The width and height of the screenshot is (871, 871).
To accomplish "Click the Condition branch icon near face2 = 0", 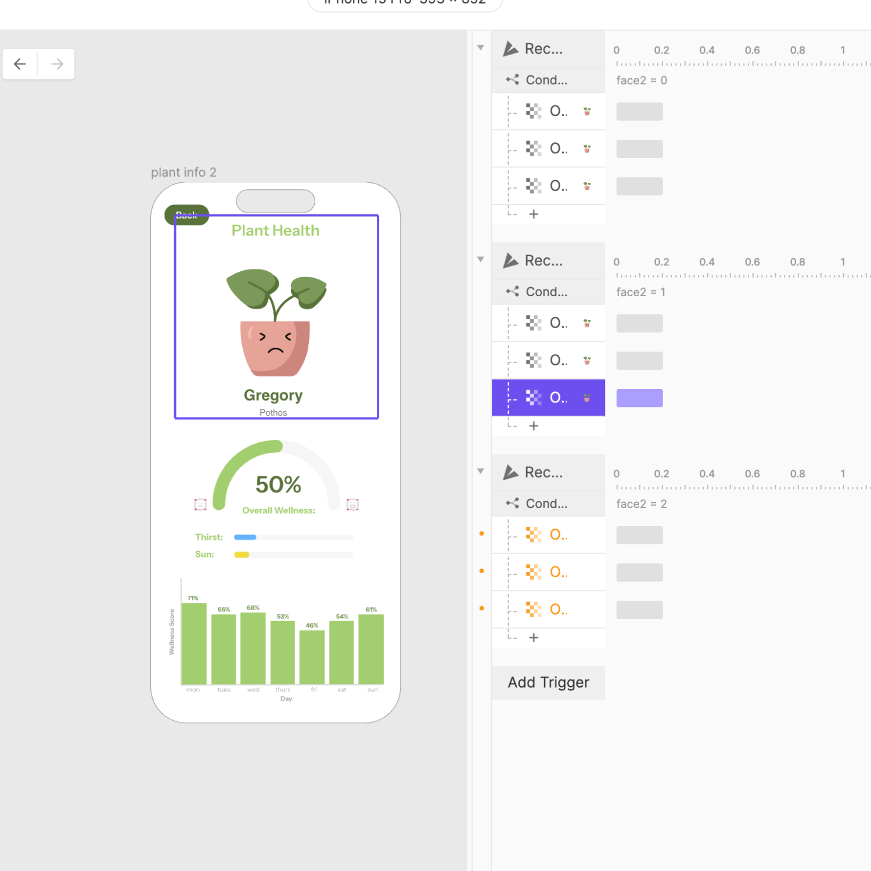I will 512,80.
